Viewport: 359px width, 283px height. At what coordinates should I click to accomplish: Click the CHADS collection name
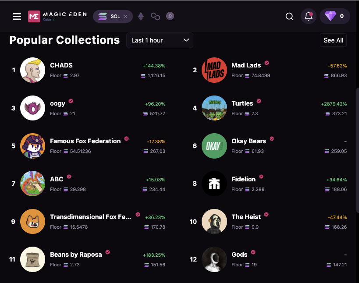coord(61,65)
